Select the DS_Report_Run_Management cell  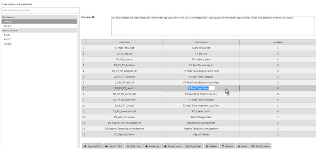click(124, 123)
